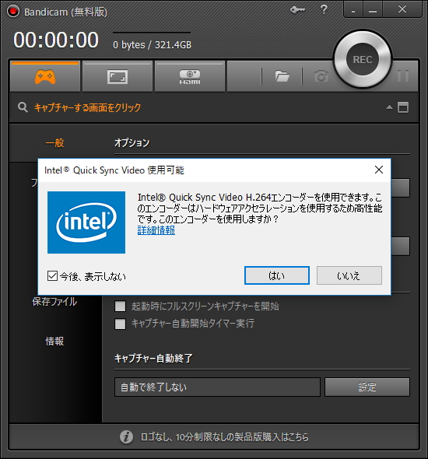Screen dimensions: 428x459
Task: Open the registration key icon
Action: pyautogui.click(x=297, y=10)
